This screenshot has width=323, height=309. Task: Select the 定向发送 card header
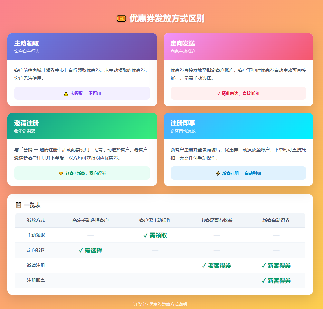238,46
